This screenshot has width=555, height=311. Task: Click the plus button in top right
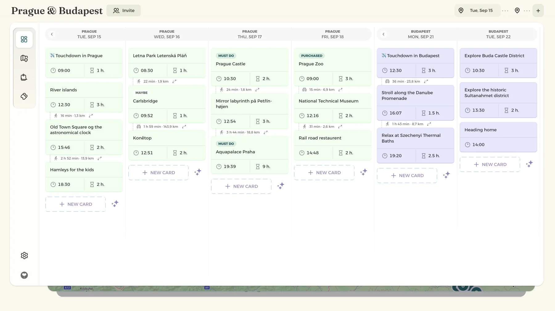coord(538,10)
